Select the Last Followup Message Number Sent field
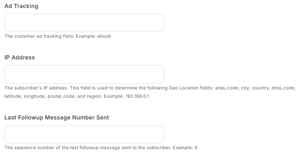301x160 pixels. tap(84, 134)
